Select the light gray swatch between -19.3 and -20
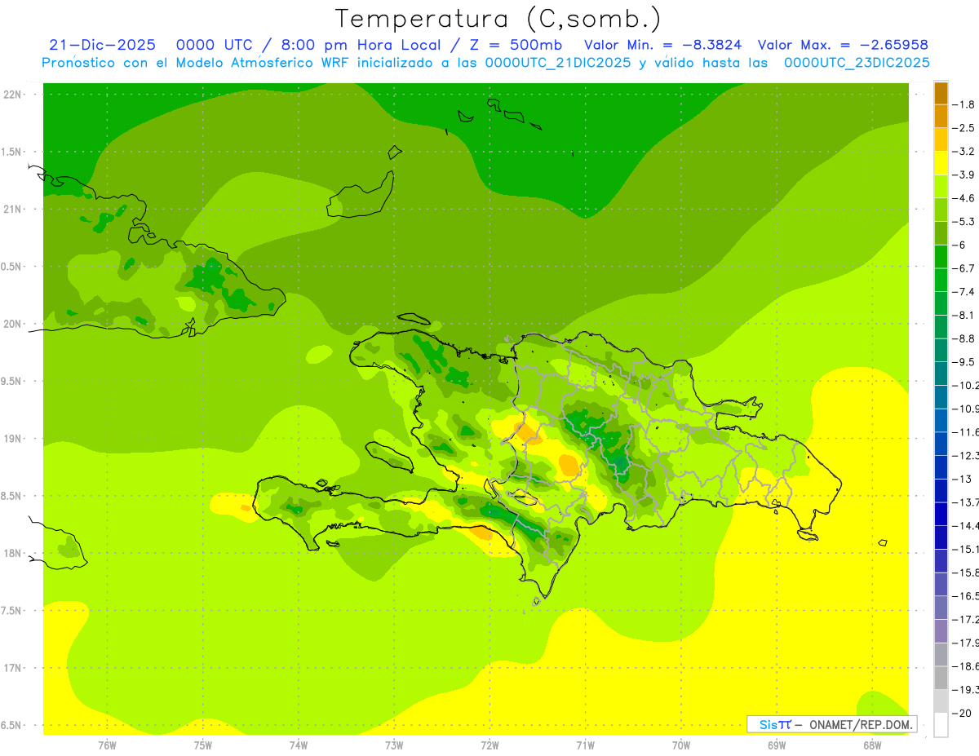979x756 pixels. click(941, 701)
